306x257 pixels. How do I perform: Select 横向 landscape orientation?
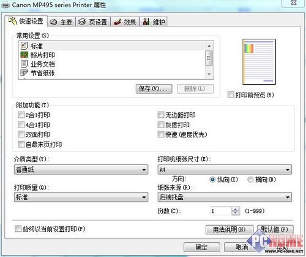click(x=250, y=180)
